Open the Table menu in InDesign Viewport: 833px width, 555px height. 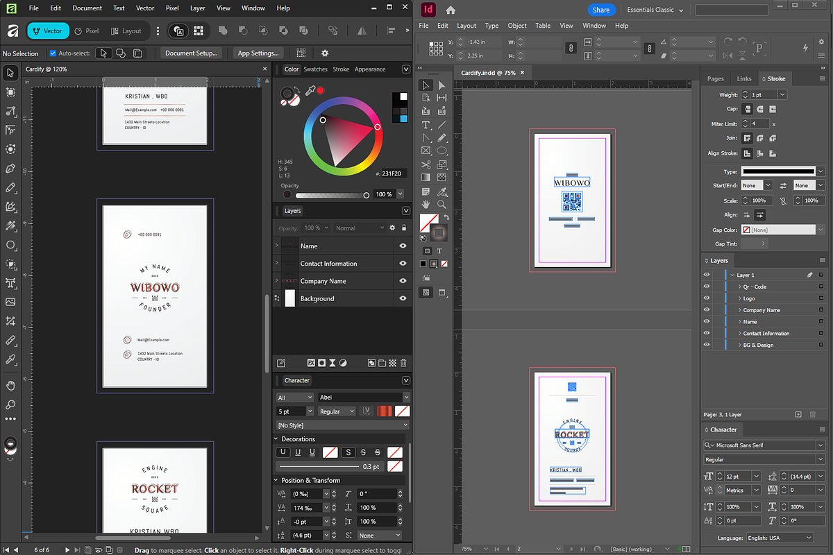(543, 26)
